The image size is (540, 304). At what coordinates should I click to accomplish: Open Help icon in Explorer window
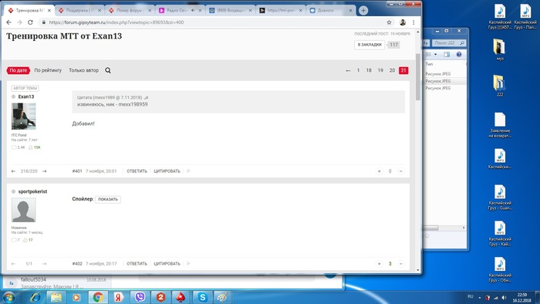pyautogui.click(x=459, y=55)
